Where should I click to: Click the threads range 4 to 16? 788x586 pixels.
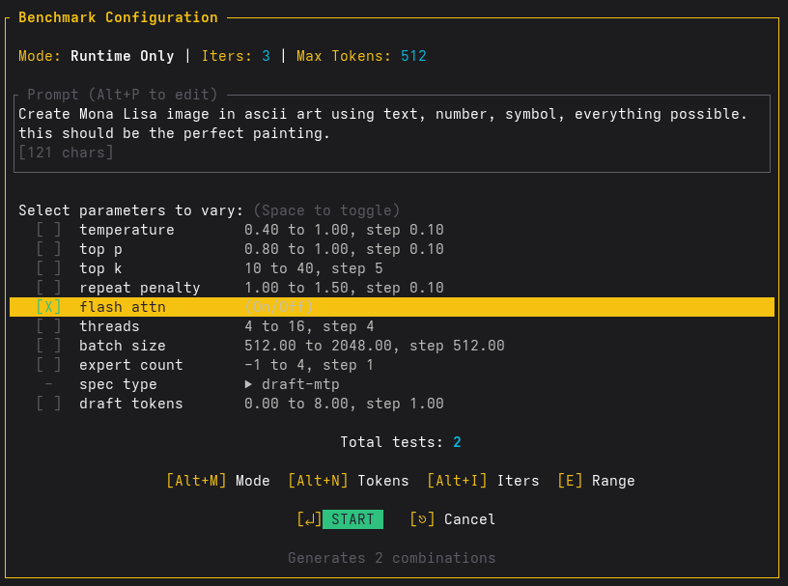point(309,326)
